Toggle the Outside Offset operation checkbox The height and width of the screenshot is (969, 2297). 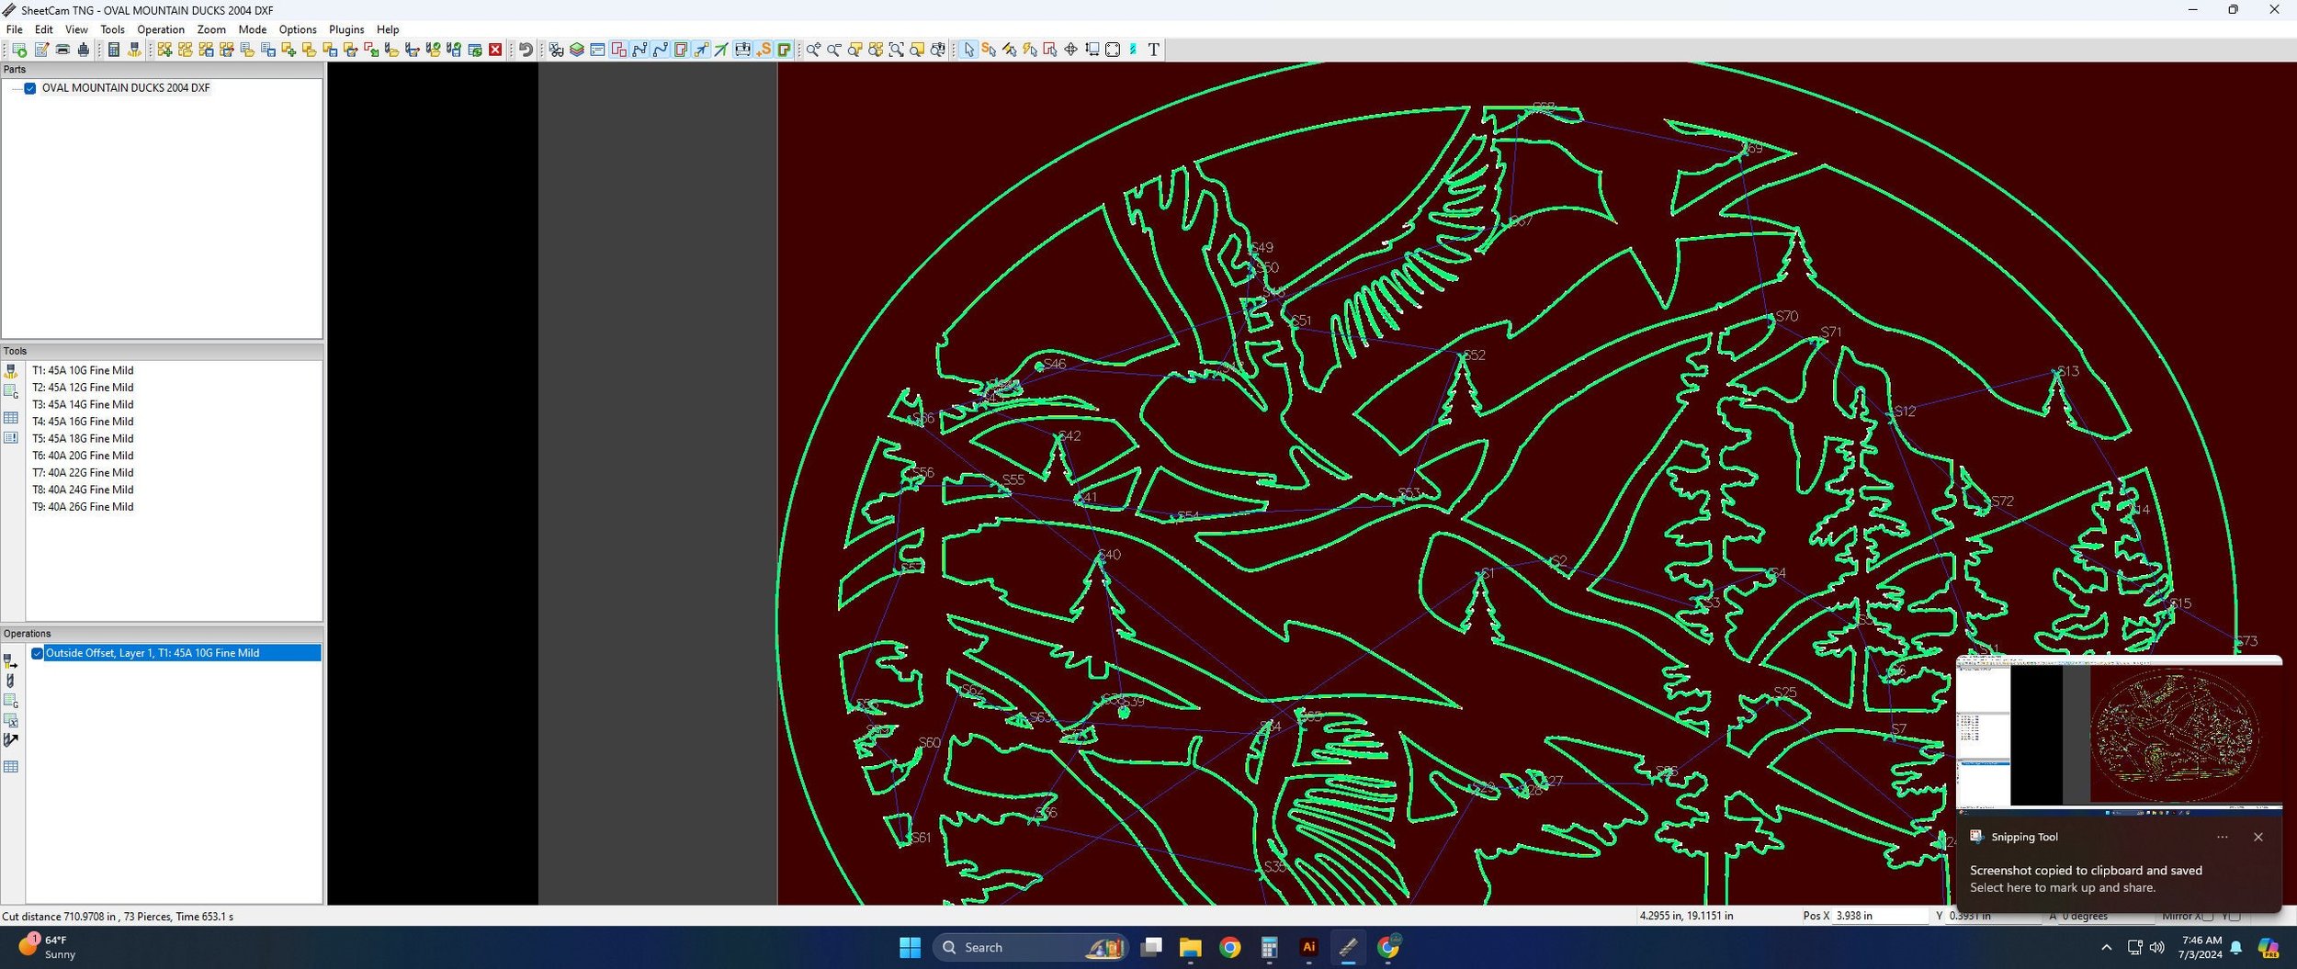point(38,653)
